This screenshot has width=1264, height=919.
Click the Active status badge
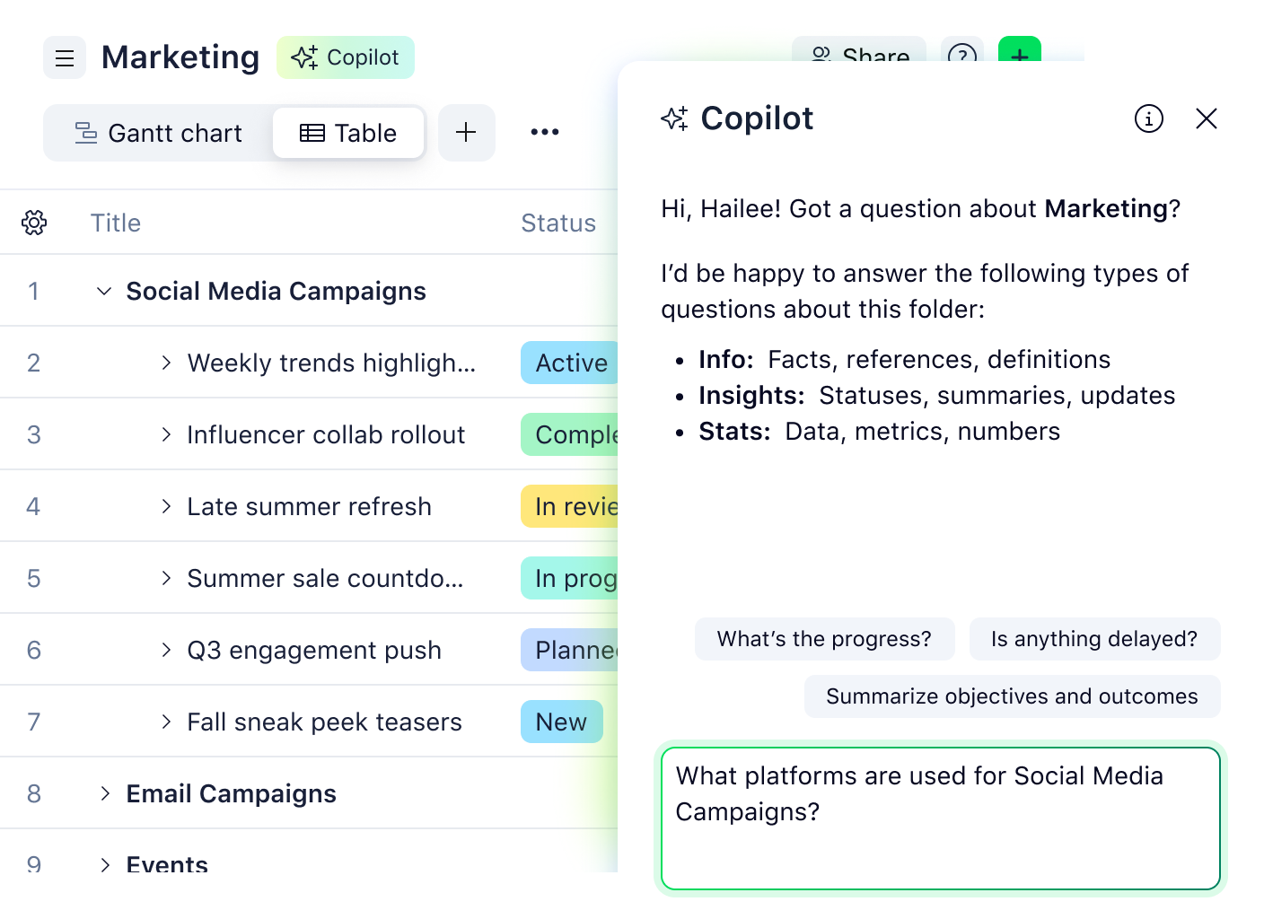coord(570,363)
